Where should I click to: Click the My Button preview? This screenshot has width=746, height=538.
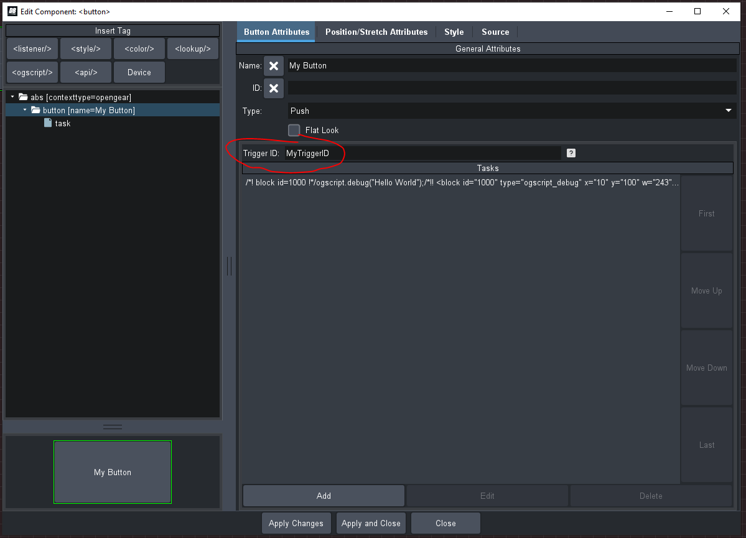point(112,471)
